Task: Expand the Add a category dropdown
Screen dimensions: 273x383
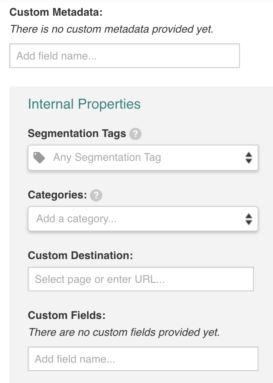Action: [143, 219]
